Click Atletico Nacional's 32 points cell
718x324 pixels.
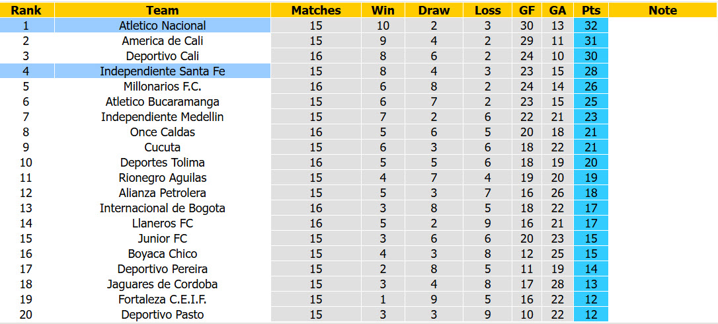point(590,26)
